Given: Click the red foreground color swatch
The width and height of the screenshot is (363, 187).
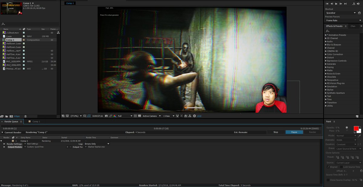Looking at the screenshot, I should click(x=356, y=128).
